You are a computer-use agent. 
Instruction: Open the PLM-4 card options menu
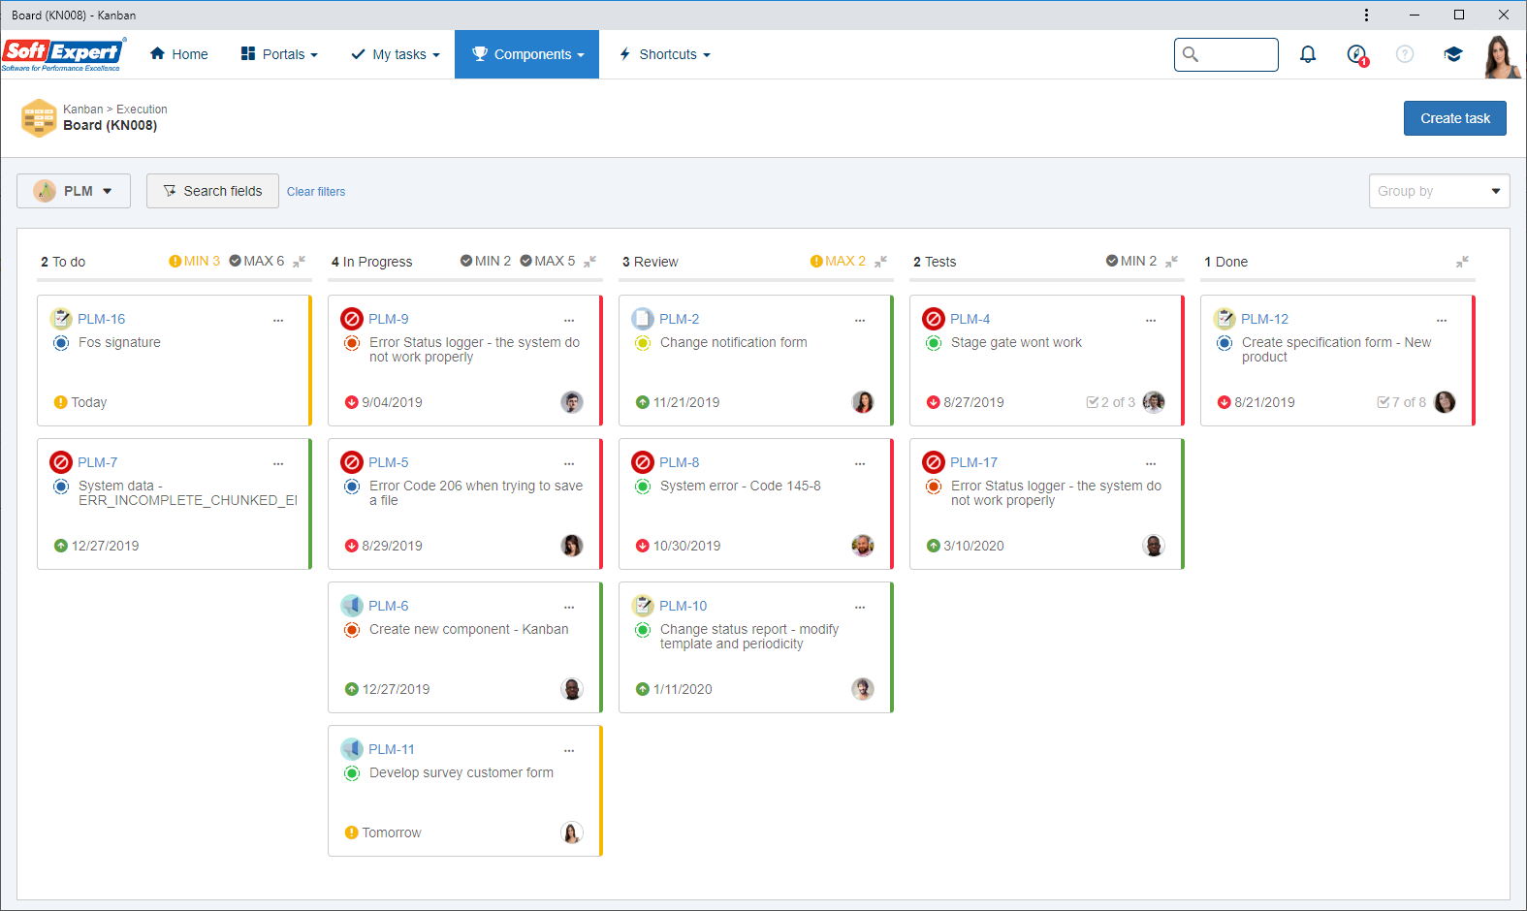point(1151,320)
